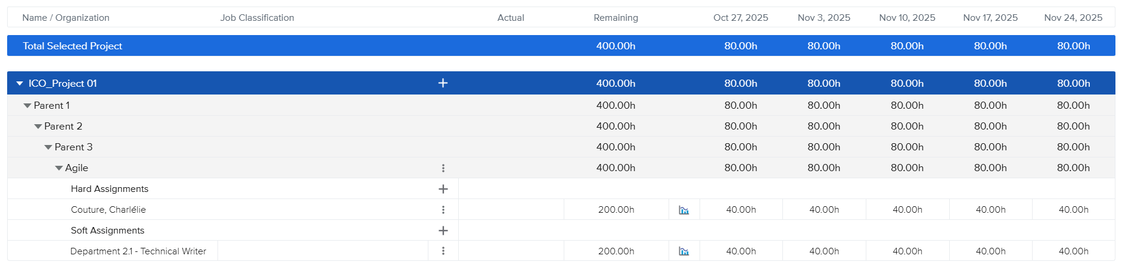The height and width of the screenshot is (268, 1122).
Task: Add a Soft Assignment with plus icon
Action: click(443, 231)
